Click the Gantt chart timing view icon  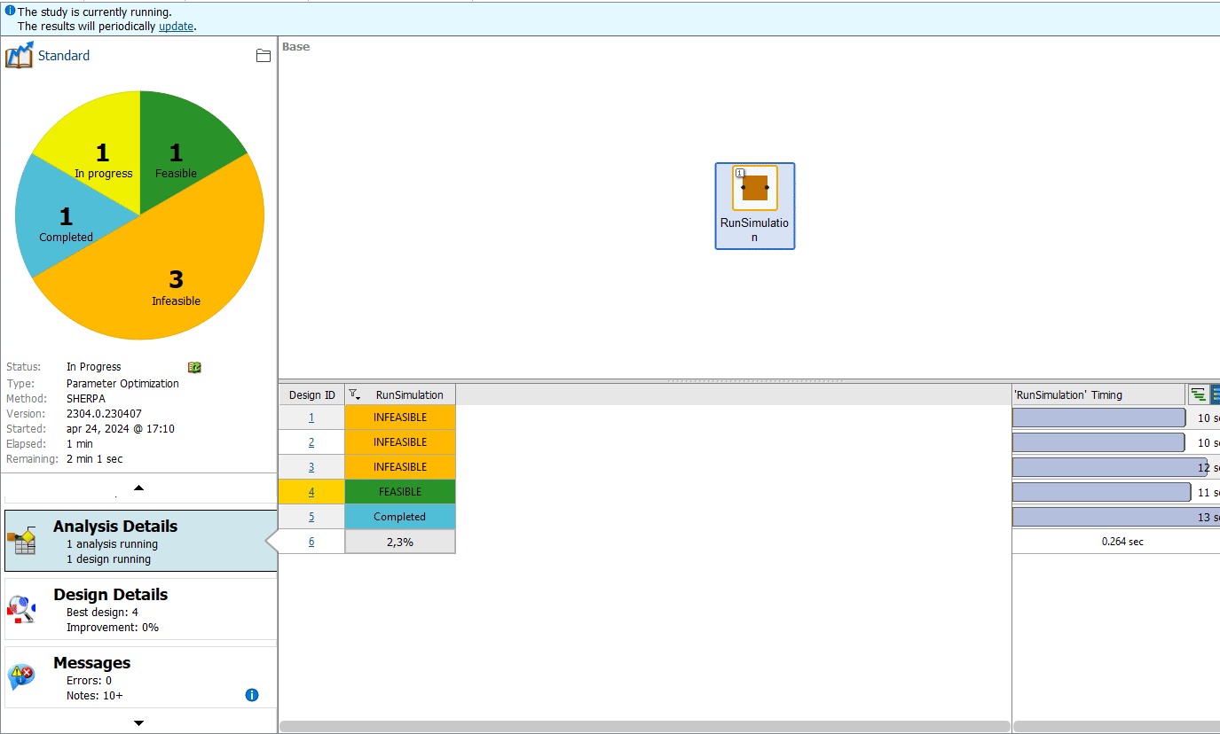(1198, 395)
